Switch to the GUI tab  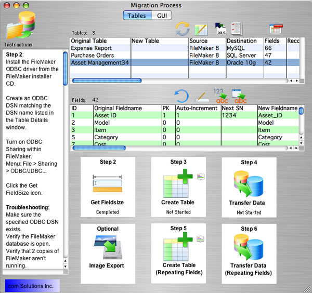tap(162, 16)
